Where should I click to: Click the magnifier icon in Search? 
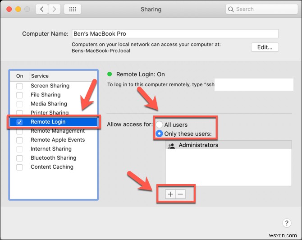pos(231,9)
